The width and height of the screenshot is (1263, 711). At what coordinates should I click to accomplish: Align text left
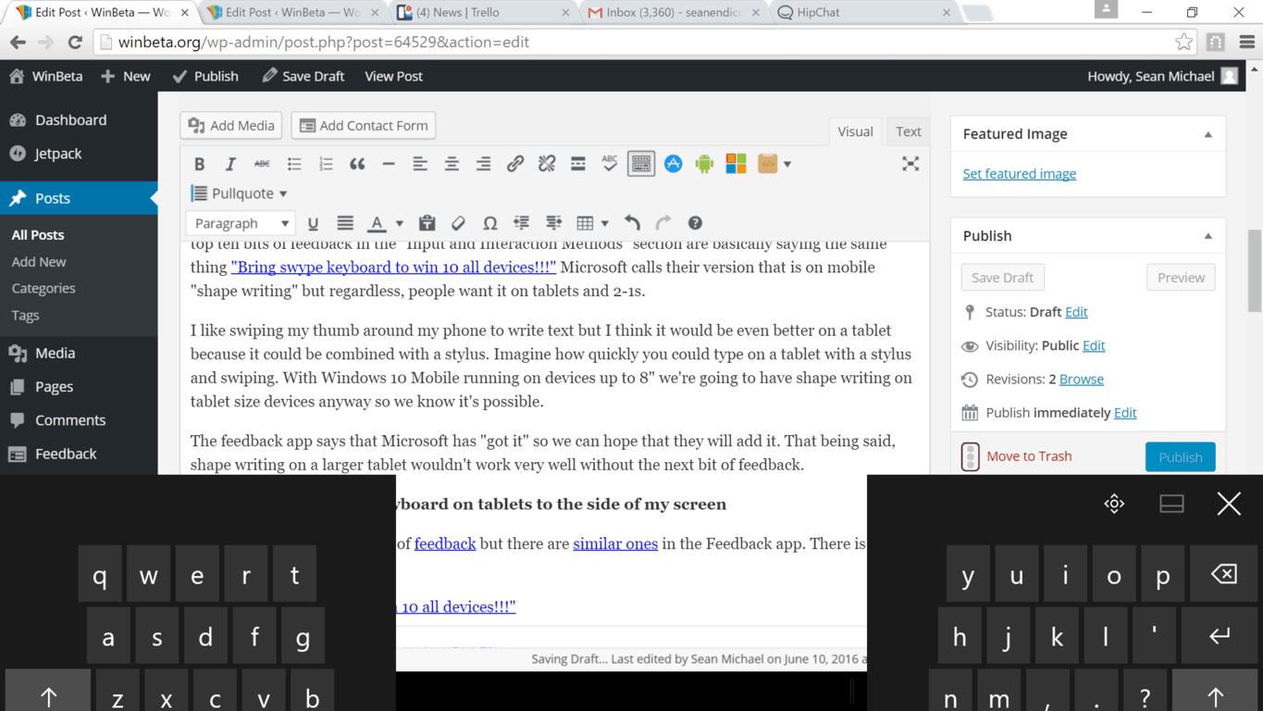(420, 164)
